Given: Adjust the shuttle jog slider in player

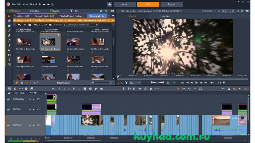Looking at the screenshot, I should pos(158,82).
